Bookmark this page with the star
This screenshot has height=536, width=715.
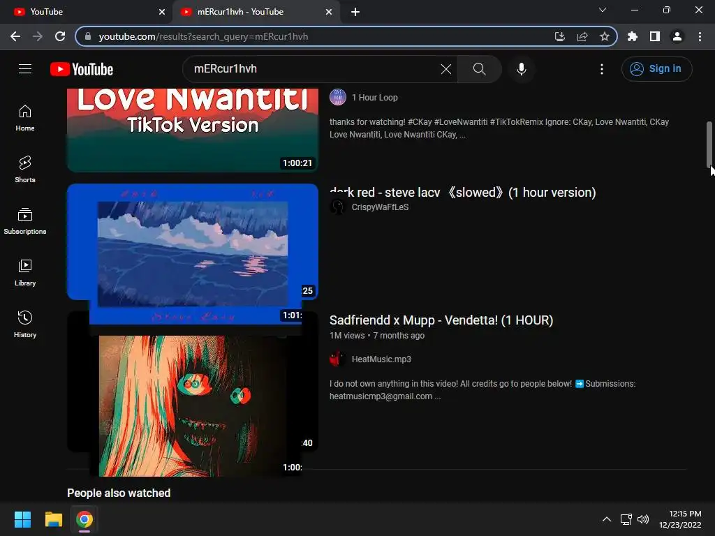(x=605, y=36)
